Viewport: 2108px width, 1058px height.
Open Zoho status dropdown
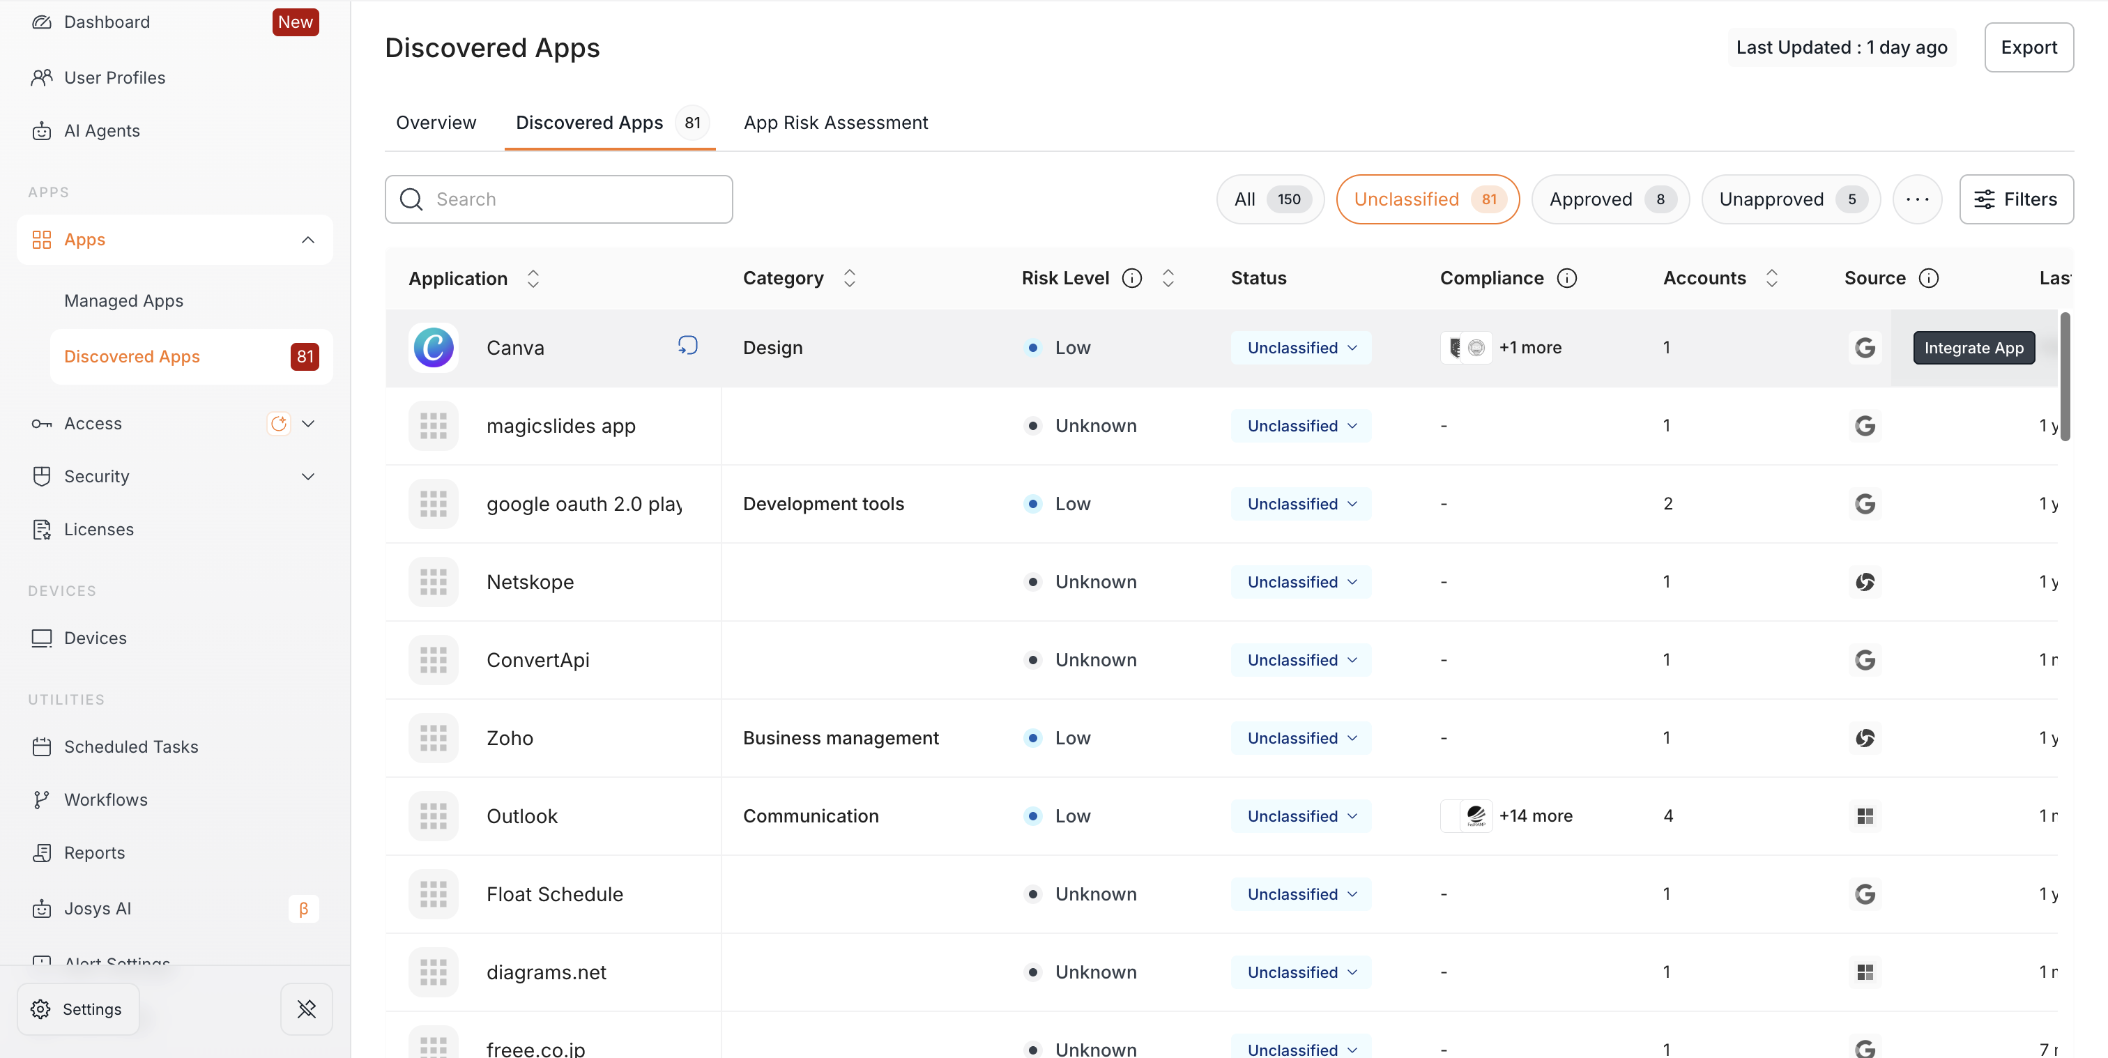click(1301, 738)
